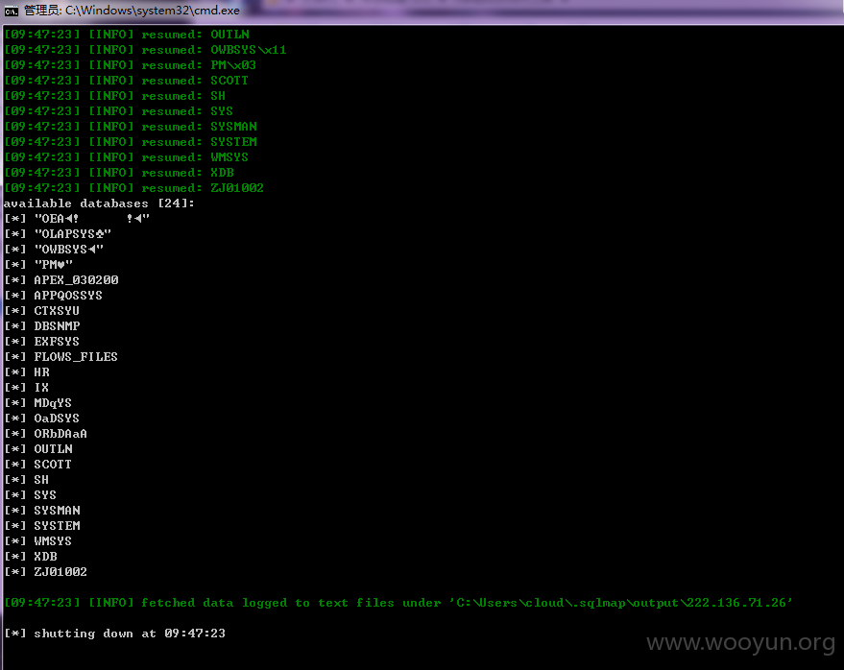The height and width of the screenshot is (670, 844).
Task: Click the OUTLN entry in database list
Action: pos(38,449)
